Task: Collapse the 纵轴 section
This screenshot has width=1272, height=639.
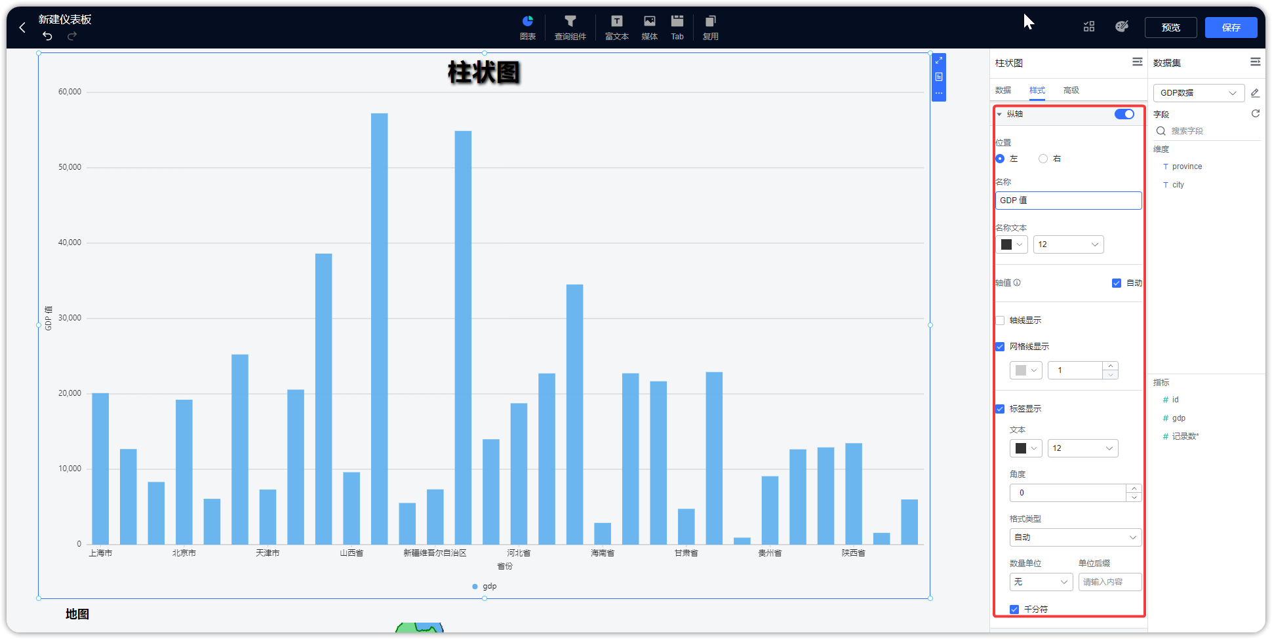Action: (999, 114)
